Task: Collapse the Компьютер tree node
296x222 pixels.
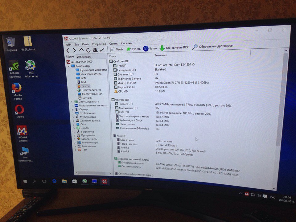Action: coord(69,66)
